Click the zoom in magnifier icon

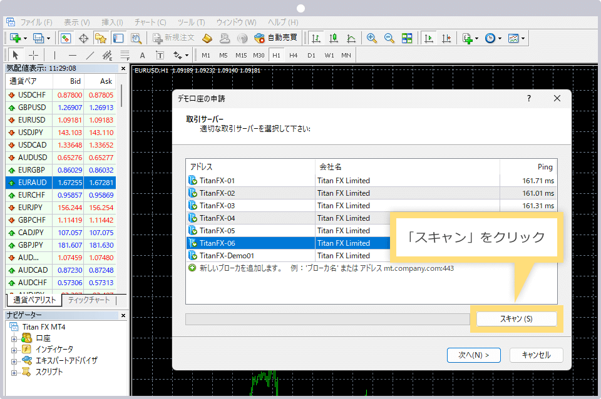click(371, 38)
